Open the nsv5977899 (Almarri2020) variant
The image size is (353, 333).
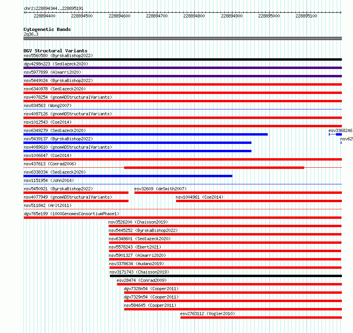coord(52,72)
